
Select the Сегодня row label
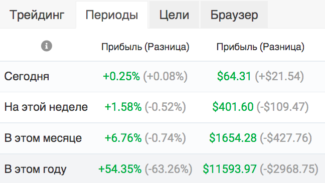[27, 77]
